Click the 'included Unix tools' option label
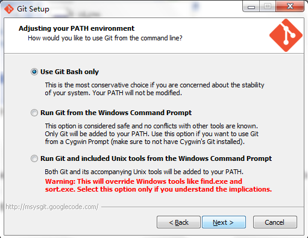 (x=156, y=158)
